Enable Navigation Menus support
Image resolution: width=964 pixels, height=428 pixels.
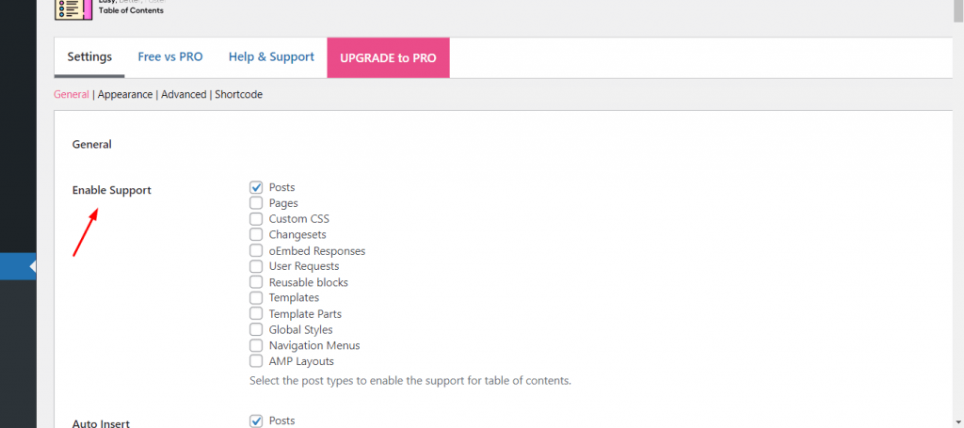(256, 346)
